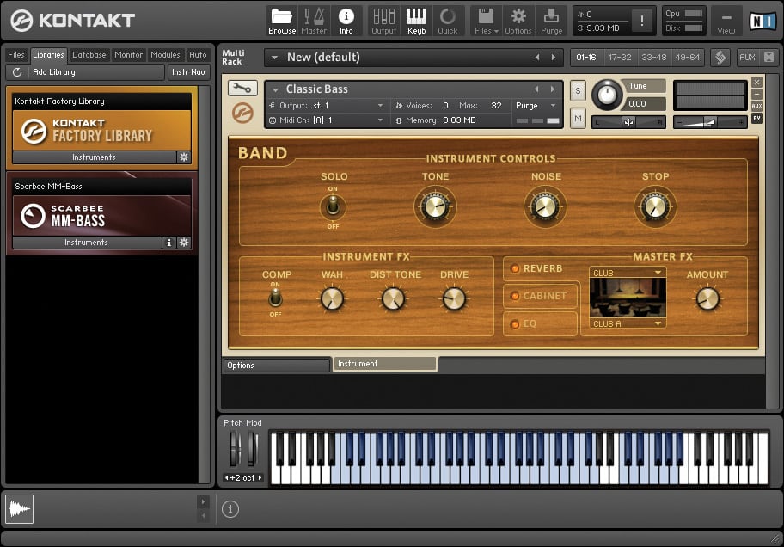784x547 pixels.
Task: Enable the CABINET effect
Action: pyautogui.click(x=515, y=296)
